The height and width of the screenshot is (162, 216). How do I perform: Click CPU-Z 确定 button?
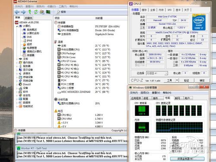coord(202,80)
